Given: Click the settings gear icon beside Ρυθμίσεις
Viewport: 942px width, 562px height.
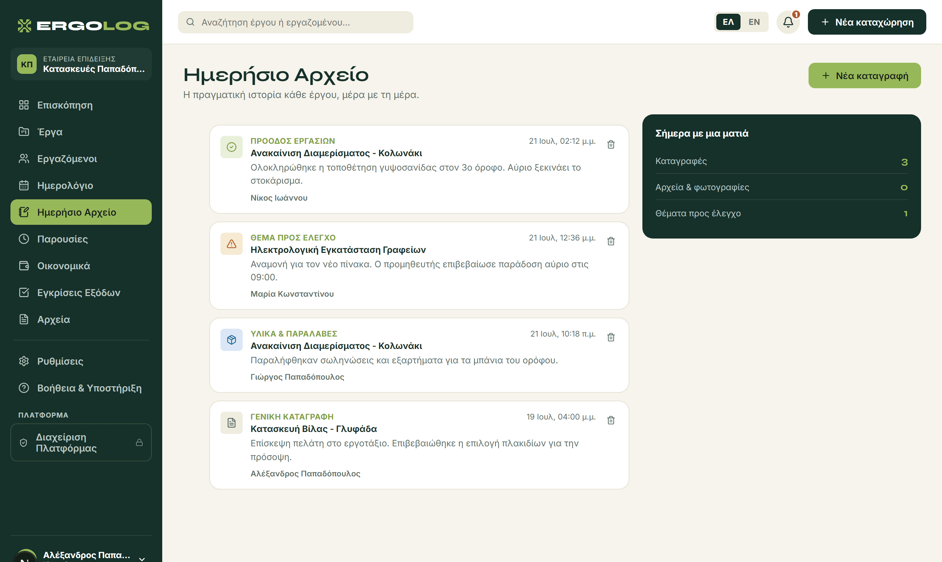Looking at the screenshot, I should coord(24,361).
